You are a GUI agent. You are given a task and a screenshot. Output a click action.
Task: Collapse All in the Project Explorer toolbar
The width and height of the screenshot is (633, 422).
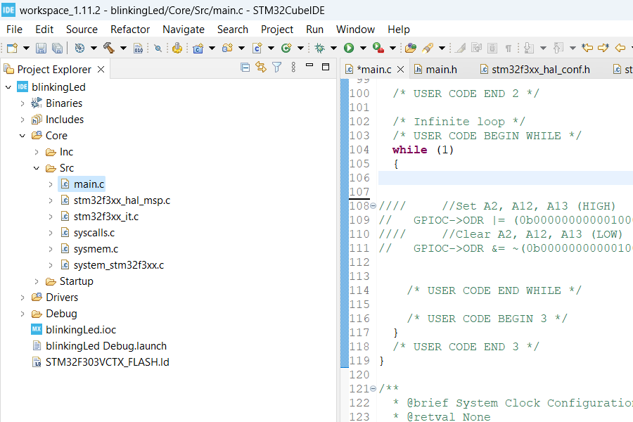pyautogui.click(x=245, y=67)
